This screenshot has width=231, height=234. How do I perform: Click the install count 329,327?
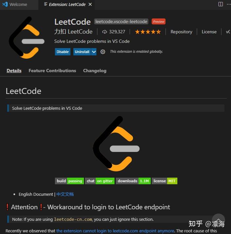click(117, 32)
